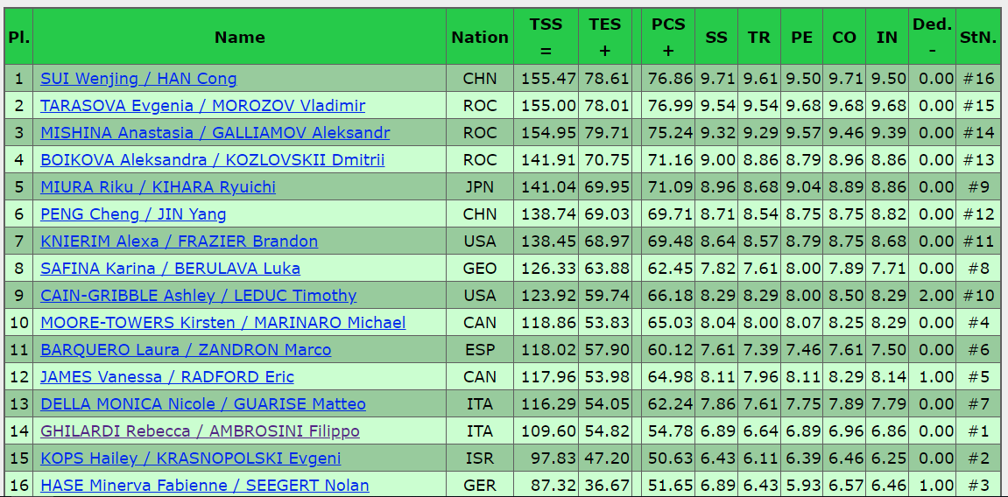Open SAFINA Karina / BERULAVA Luka link
This screenshot has width=1008, height=497.
point(171,269)
